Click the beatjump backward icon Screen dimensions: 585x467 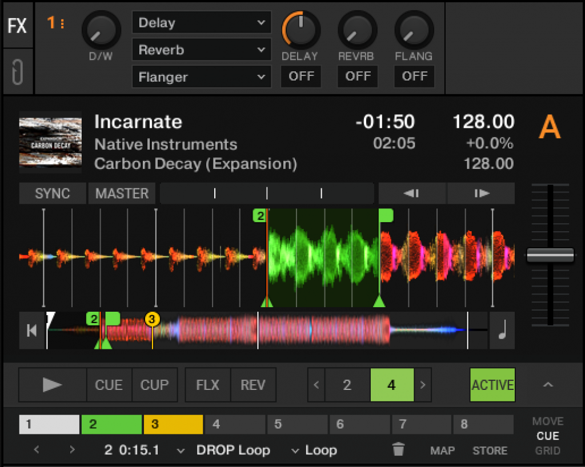[411, 193]
